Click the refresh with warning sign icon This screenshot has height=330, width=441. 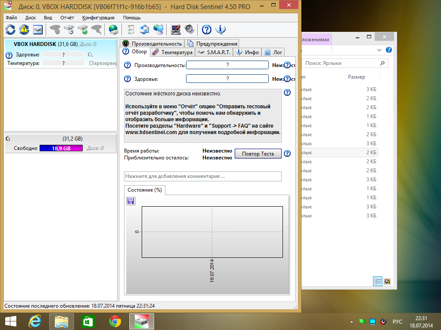point(24,30)
